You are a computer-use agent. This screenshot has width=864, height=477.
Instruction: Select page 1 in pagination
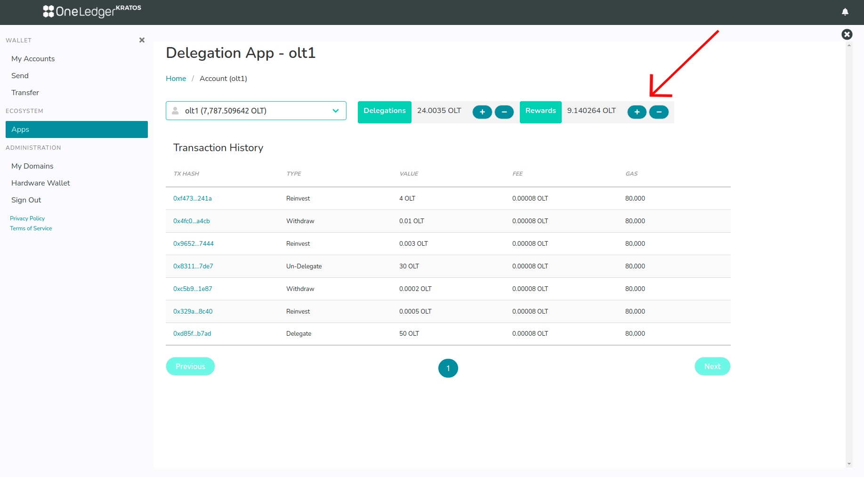pyautogui.click(x=448, y=368)
